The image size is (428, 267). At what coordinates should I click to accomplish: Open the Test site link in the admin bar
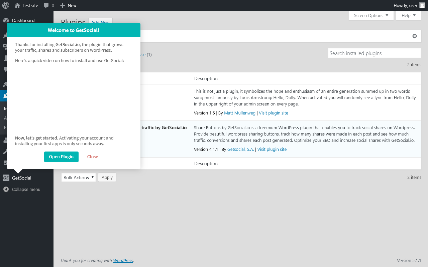26,5
